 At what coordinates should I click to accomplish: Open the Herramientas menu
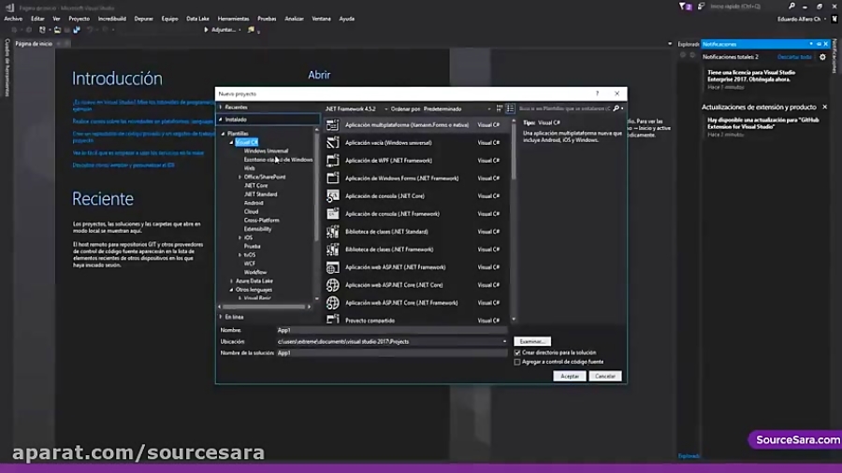click(x=233, y=19)
